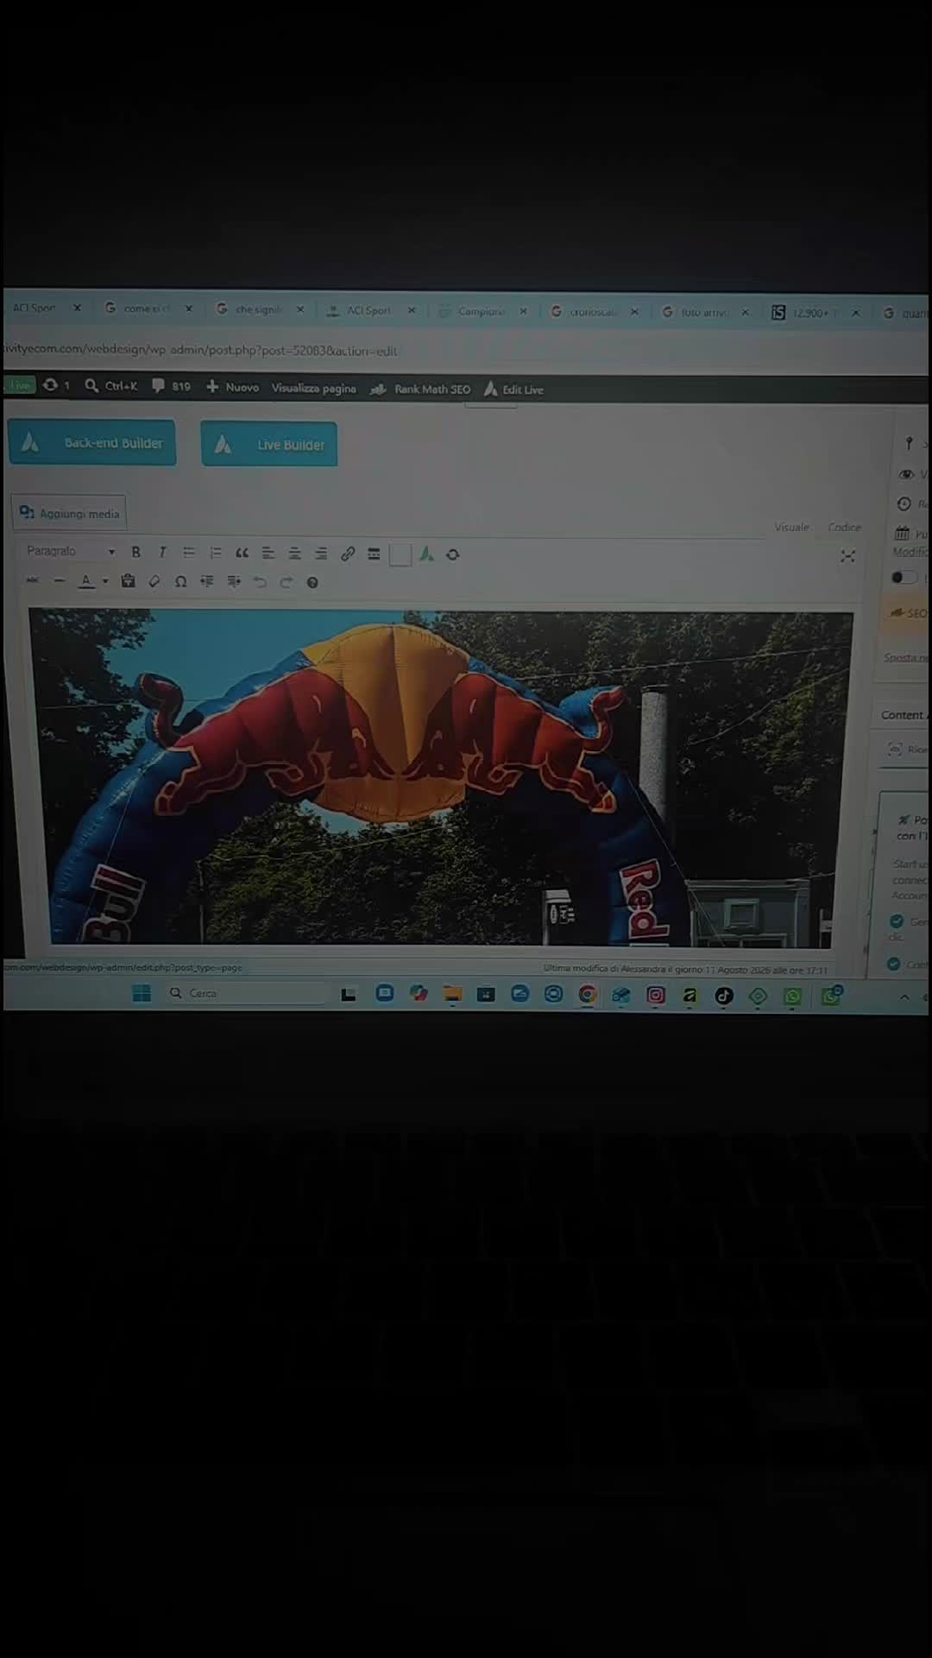Align text center
This screenshot has width=932, height=1658.
point(294,554)
